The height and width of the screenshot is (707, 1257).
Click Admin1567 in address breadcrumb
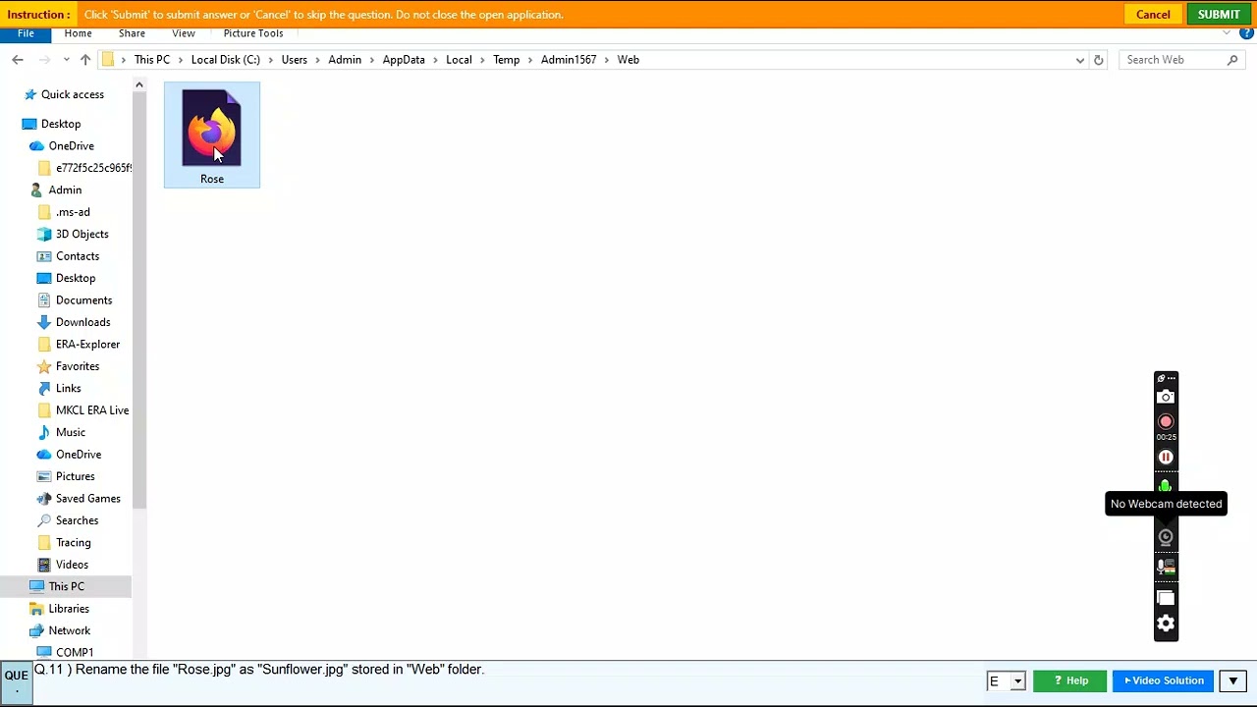[569, 60]
